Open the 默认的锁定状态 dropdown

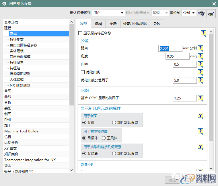pos(160,13)
